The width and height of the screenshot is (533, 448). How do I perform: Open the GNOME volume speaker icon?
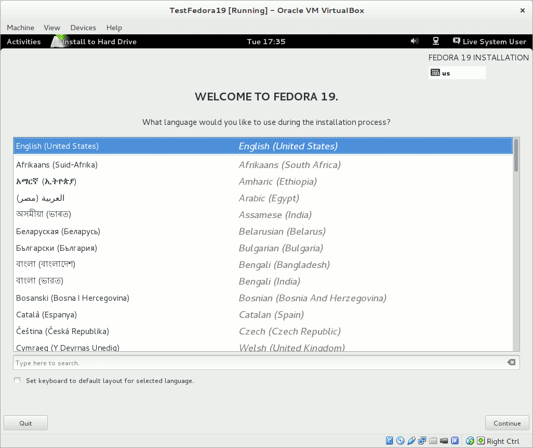(x=414, y=42)
